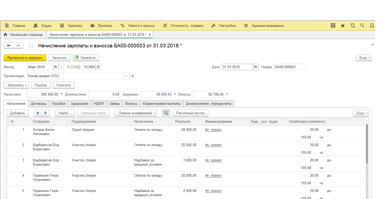Open Налоги и взносы section
Screen dimensions: 378x199
coord(138,26)
